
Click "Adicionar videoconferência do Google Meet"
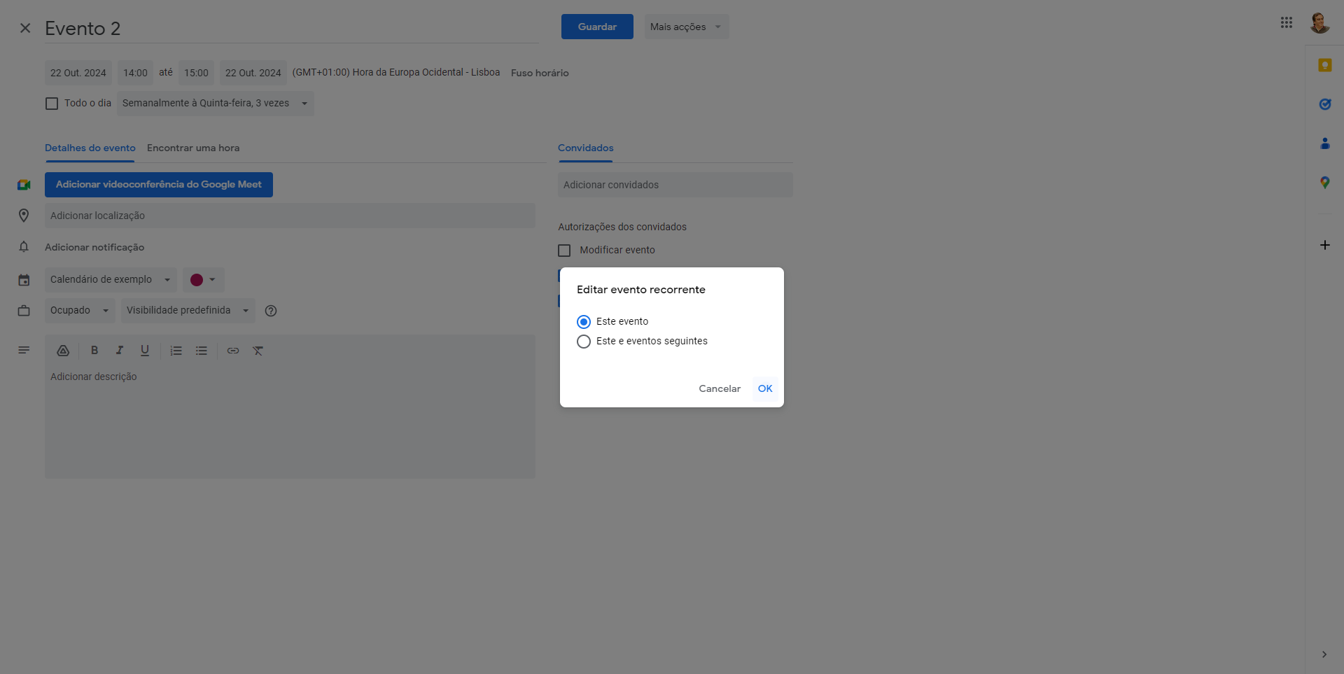pos(159,185)
